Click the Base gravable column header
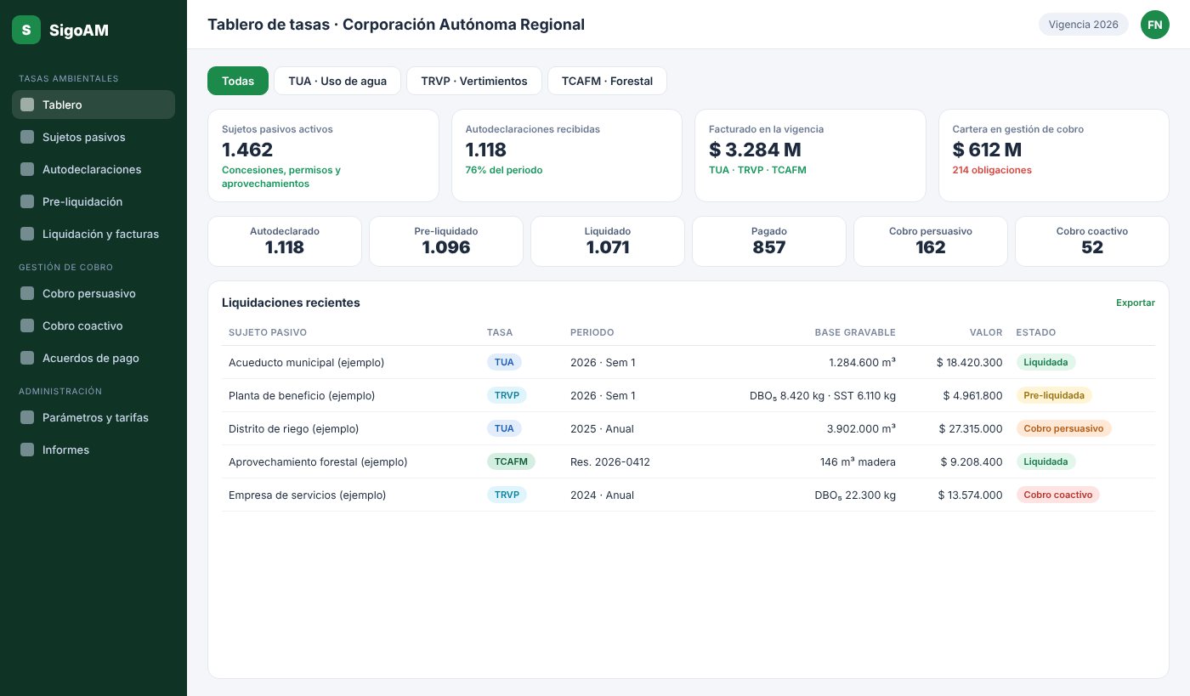 pos(855,332)
